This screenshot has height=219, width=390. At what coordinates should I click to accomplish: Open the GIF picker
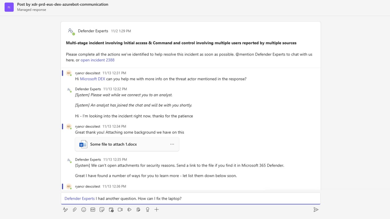point(93,210)
